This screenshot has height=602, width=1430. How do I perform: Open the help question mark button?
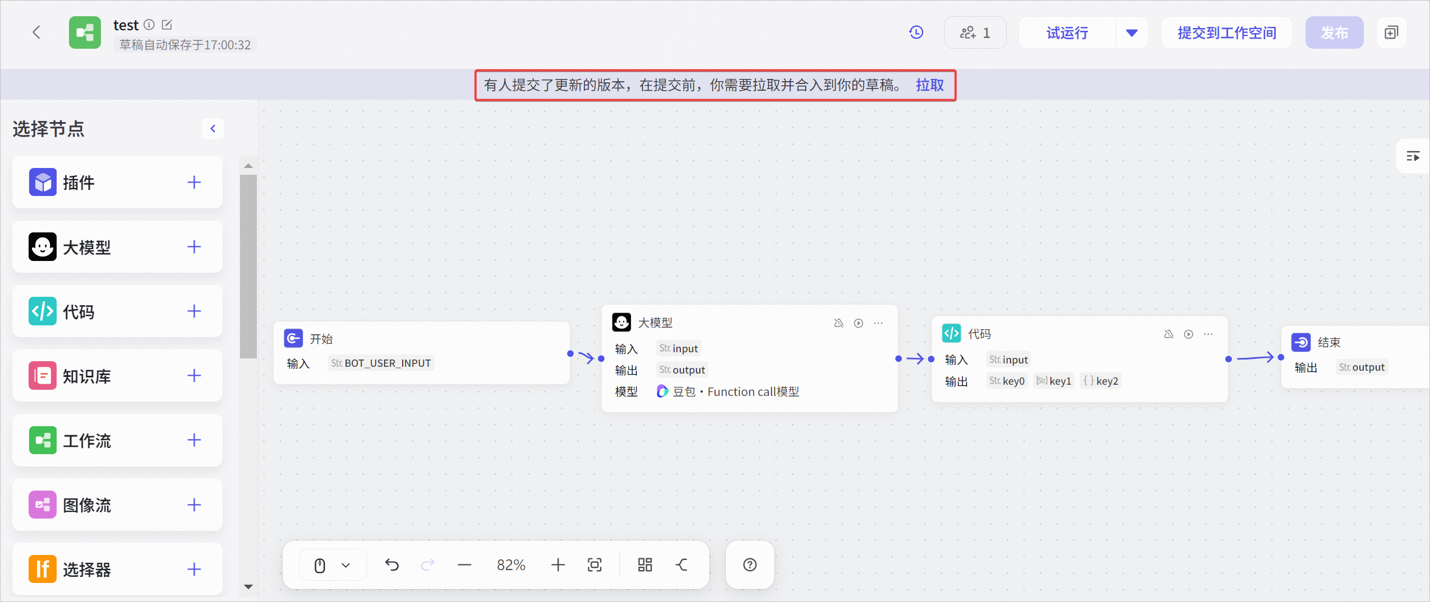tap(750, 565)
